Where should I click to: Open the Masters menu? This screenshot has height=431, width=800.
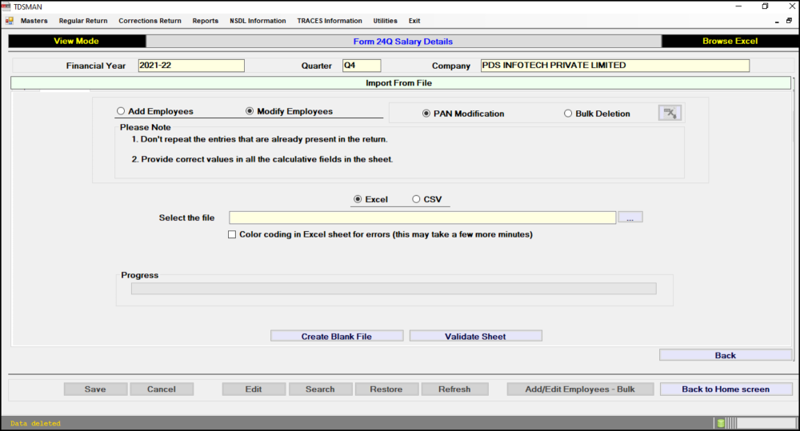coord(34,21)
